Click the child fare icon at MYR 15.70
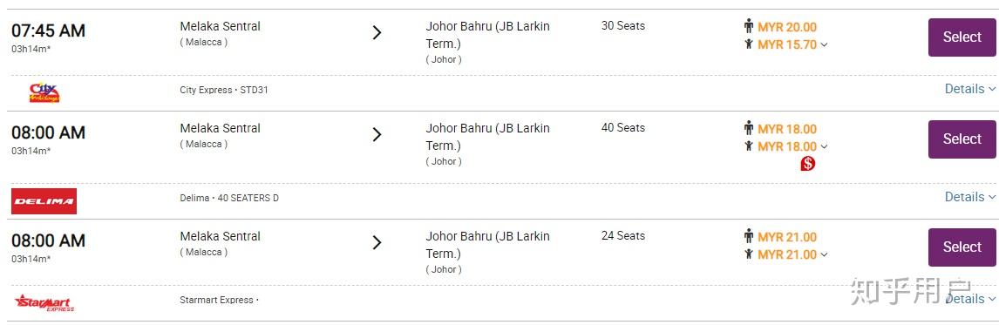 point(749,44)
